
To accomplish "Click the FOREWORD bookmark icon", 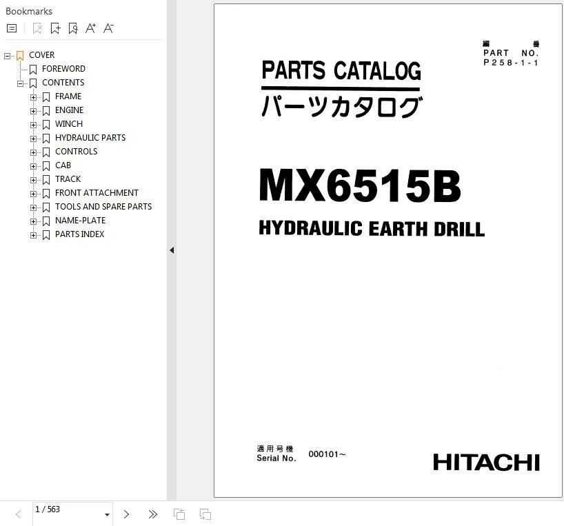I will pyautogui.click(x=33, y=69).
